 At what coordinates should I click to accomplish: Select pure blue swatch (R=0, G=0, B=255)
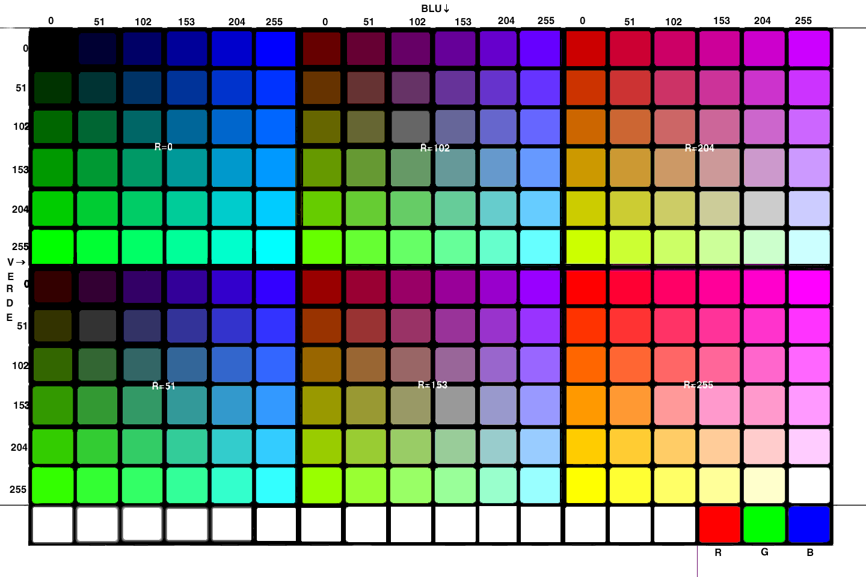(276, 48)
